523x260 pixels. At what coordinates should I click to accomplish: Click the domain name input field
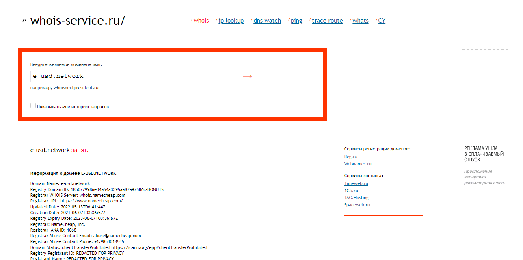click(x=134, y=76)
